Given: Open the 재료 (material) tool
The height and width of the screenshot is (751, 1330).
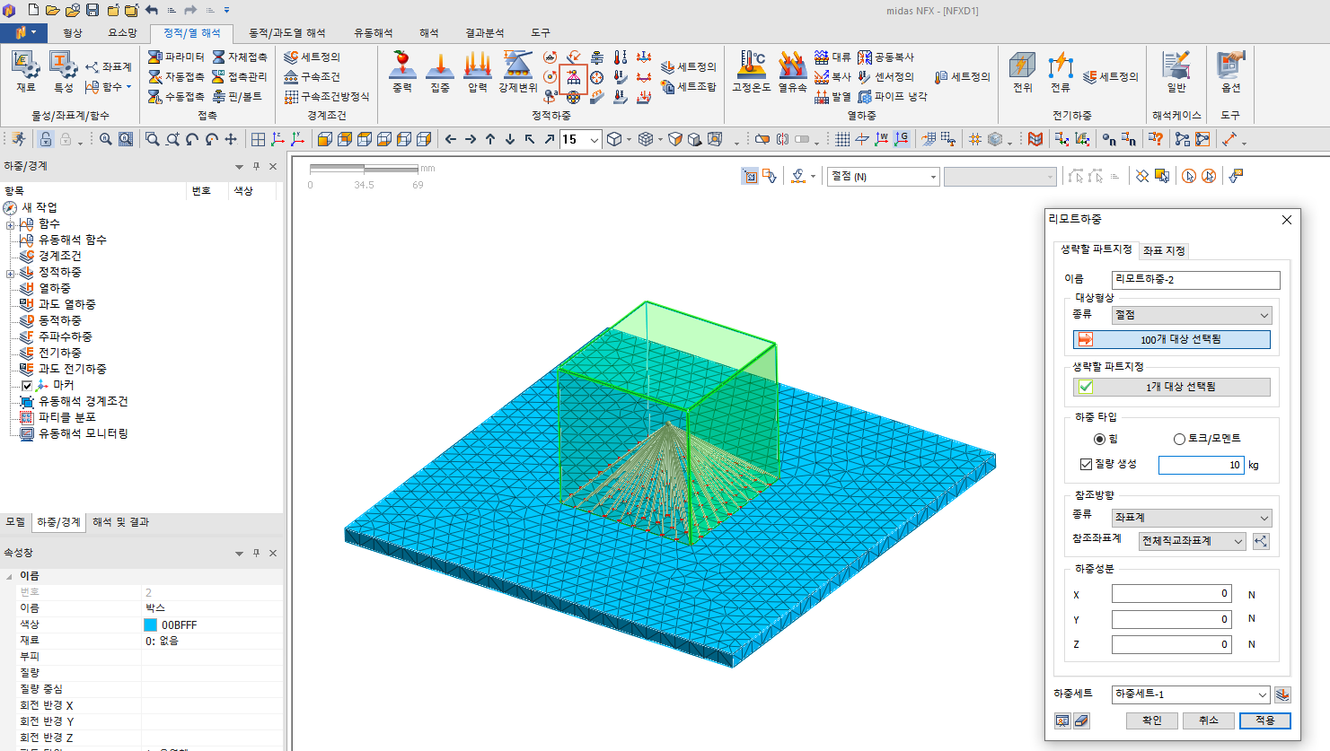Looking at the screenshot, I should (x=25, y=72).
